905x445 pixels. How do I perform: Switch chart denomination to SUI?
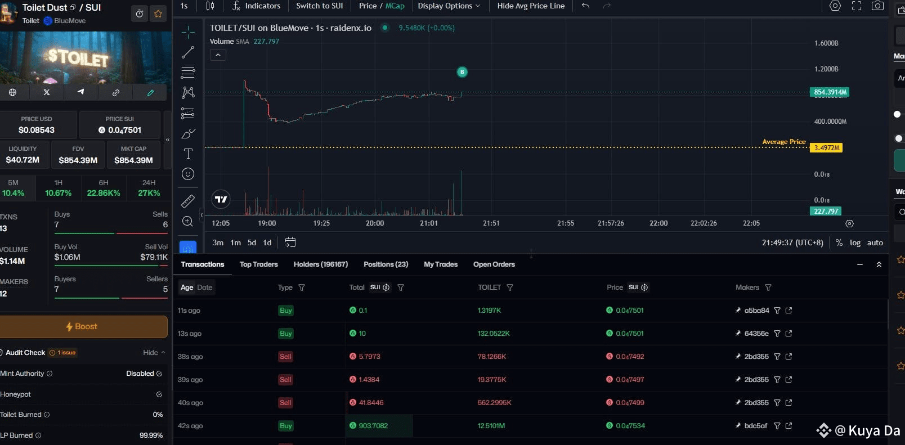click(x=320, y=6)
